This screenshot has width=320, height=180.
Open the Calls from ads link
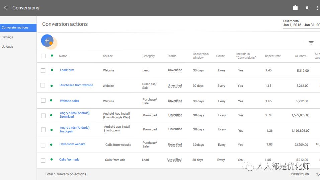tap(69, 159)
